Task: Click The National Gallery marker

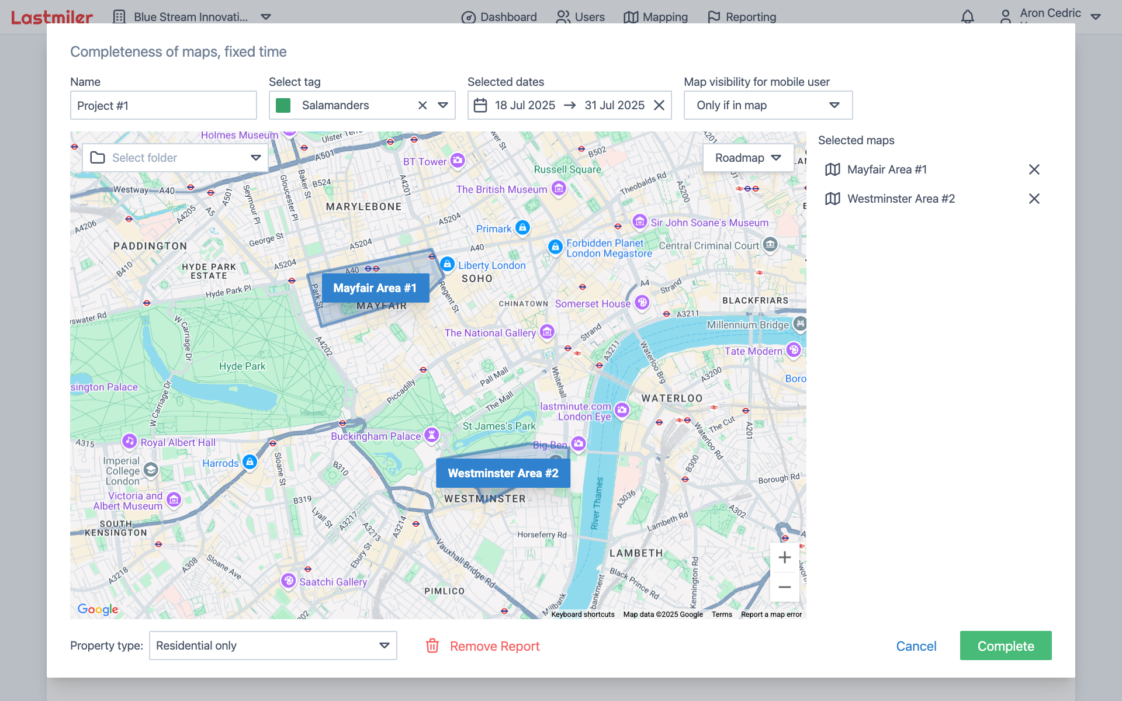Action: [x=547, y=332]
